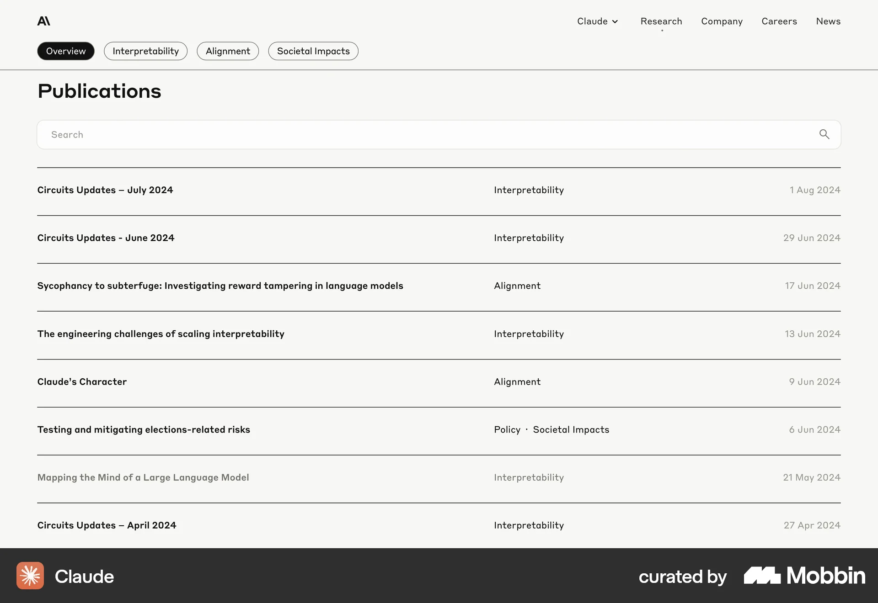Open Testing and mitigating elections-related risks
This screenshot has width=878, height=603.
[x=144, y=429]
